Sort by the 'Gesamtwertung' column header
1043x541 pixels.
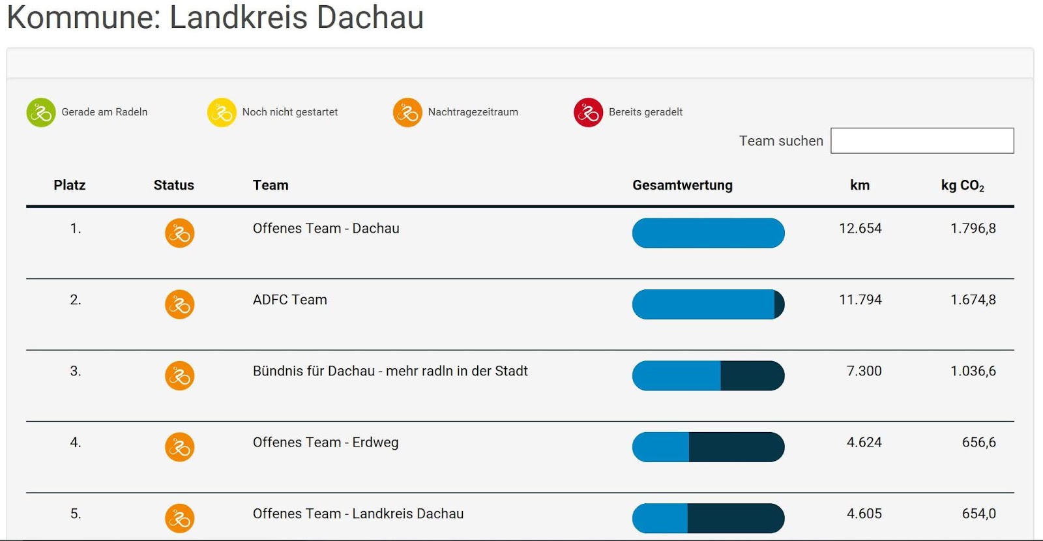point(682,185)
